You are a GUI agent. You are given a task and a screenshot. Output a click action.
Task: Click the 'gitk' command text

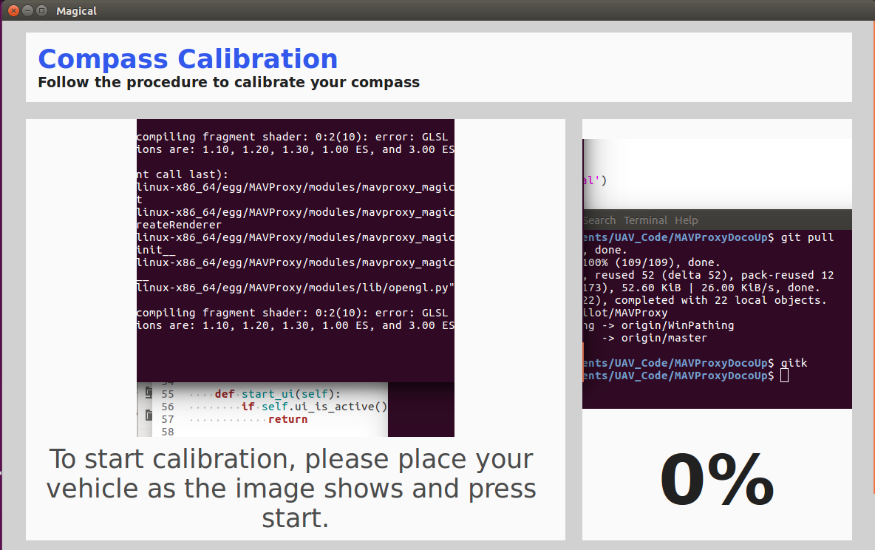coord(793,363)
